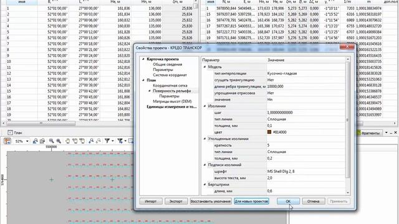Click Для новых проектов button
This screenshot has height=224, width=399.
tap(251, 201)
